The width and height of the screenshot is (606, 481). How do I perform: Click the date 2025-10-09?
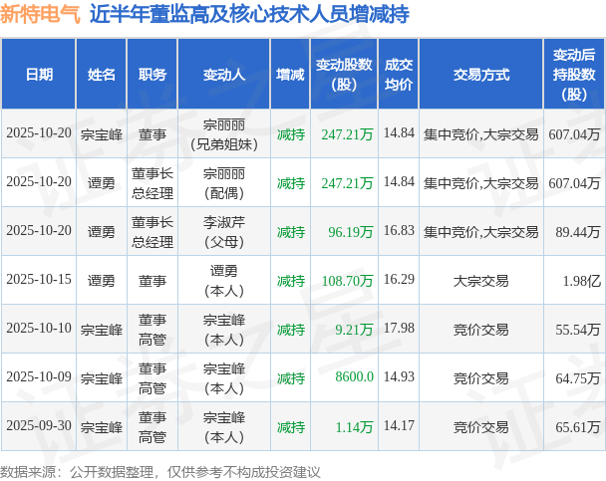point(39,376)
